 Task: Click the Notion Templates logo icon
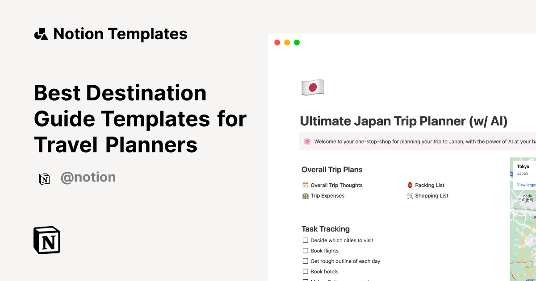pyautogui.click(x=41, y=34)
